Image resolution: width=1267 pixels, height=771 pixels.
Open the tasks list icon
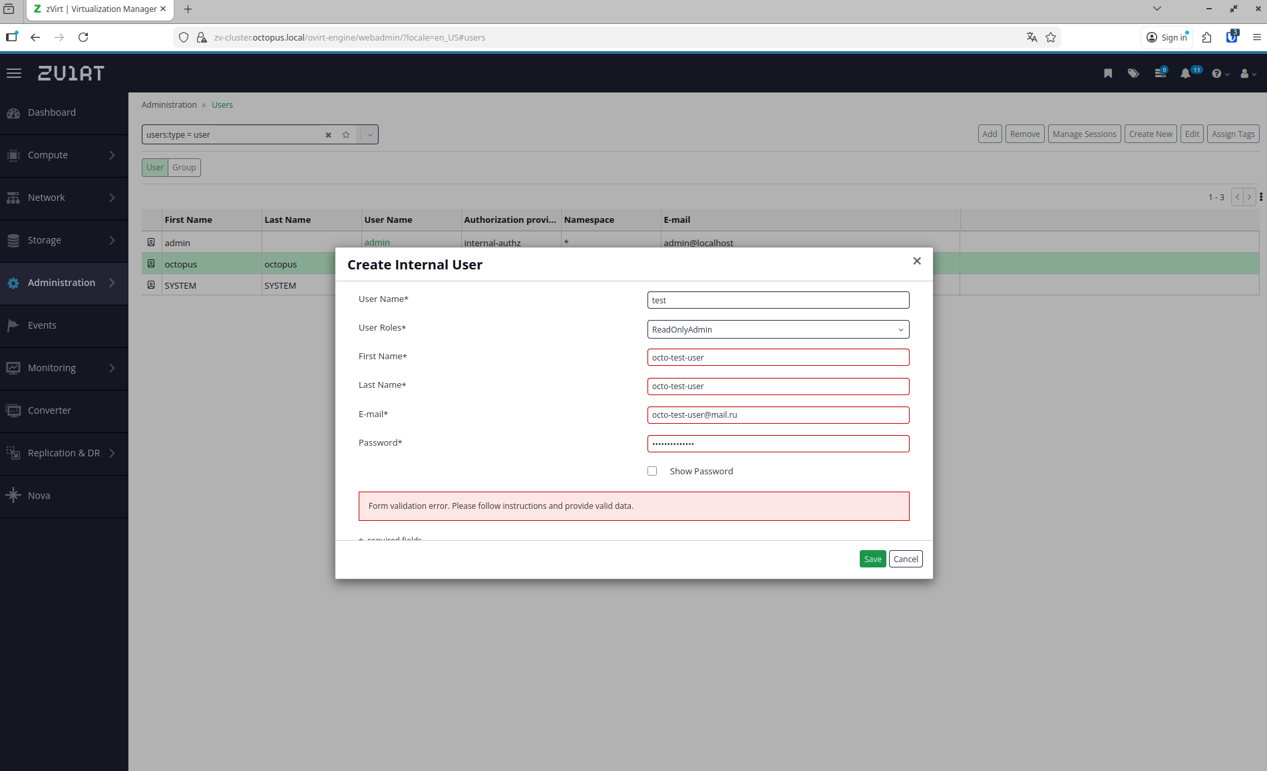(x=1161, y=73)
